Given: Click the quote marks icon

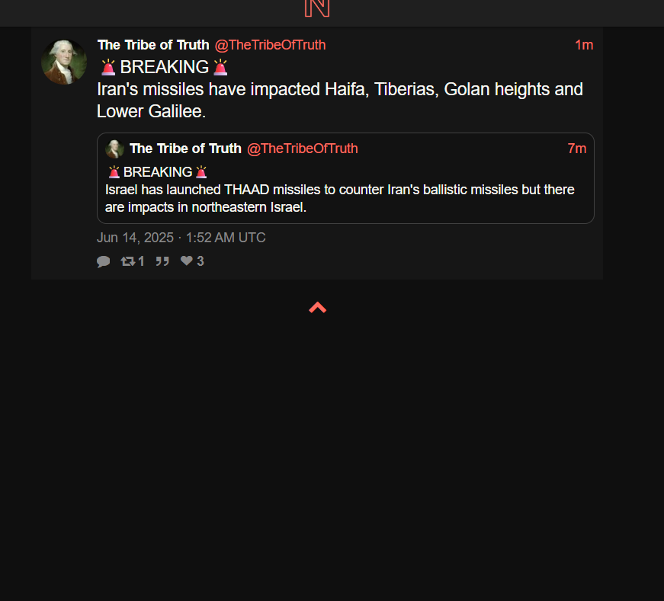Looking at the screenshot, I should [162, 261].
